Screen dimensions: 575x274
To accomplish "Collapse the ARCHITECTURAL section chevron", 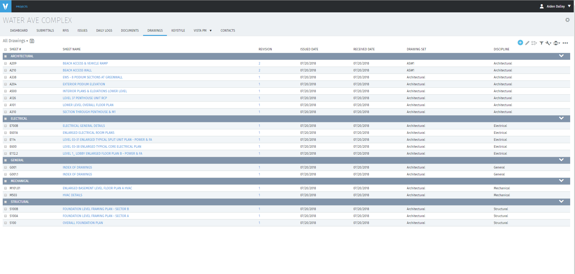I will [x=561, y=56].
